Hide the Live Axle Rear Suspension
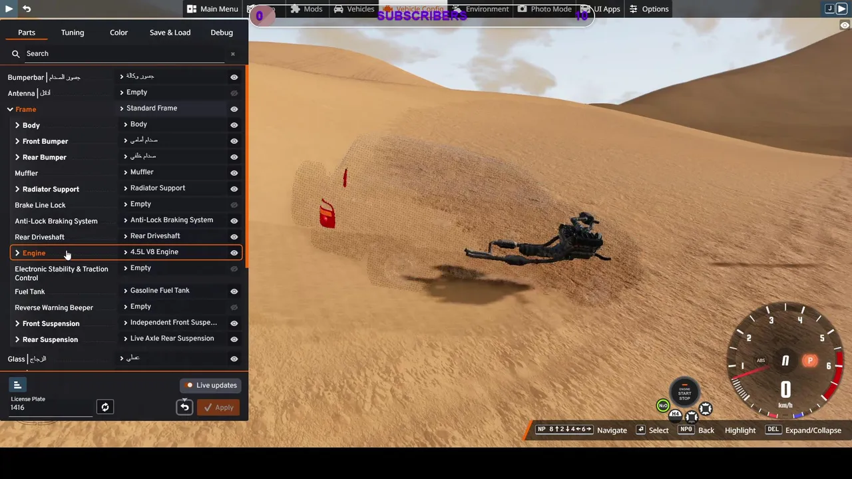 pos(234,339)
